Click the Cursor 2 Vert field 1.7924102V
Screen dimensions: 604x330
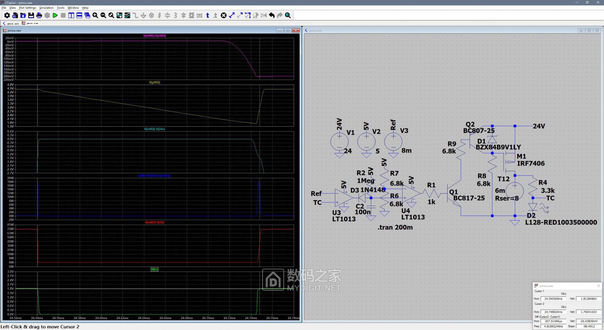click(588, 312)
